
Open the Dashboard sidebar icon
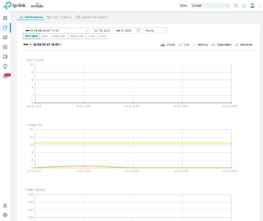5,18
